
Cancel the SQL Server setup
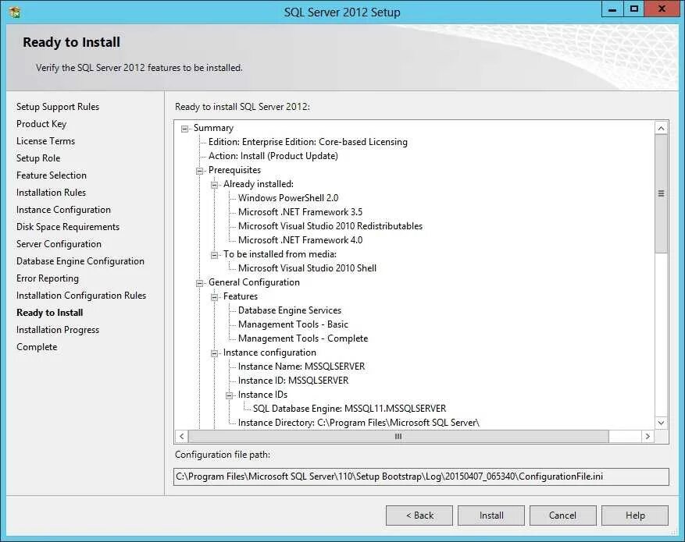(x=562, y=515)
